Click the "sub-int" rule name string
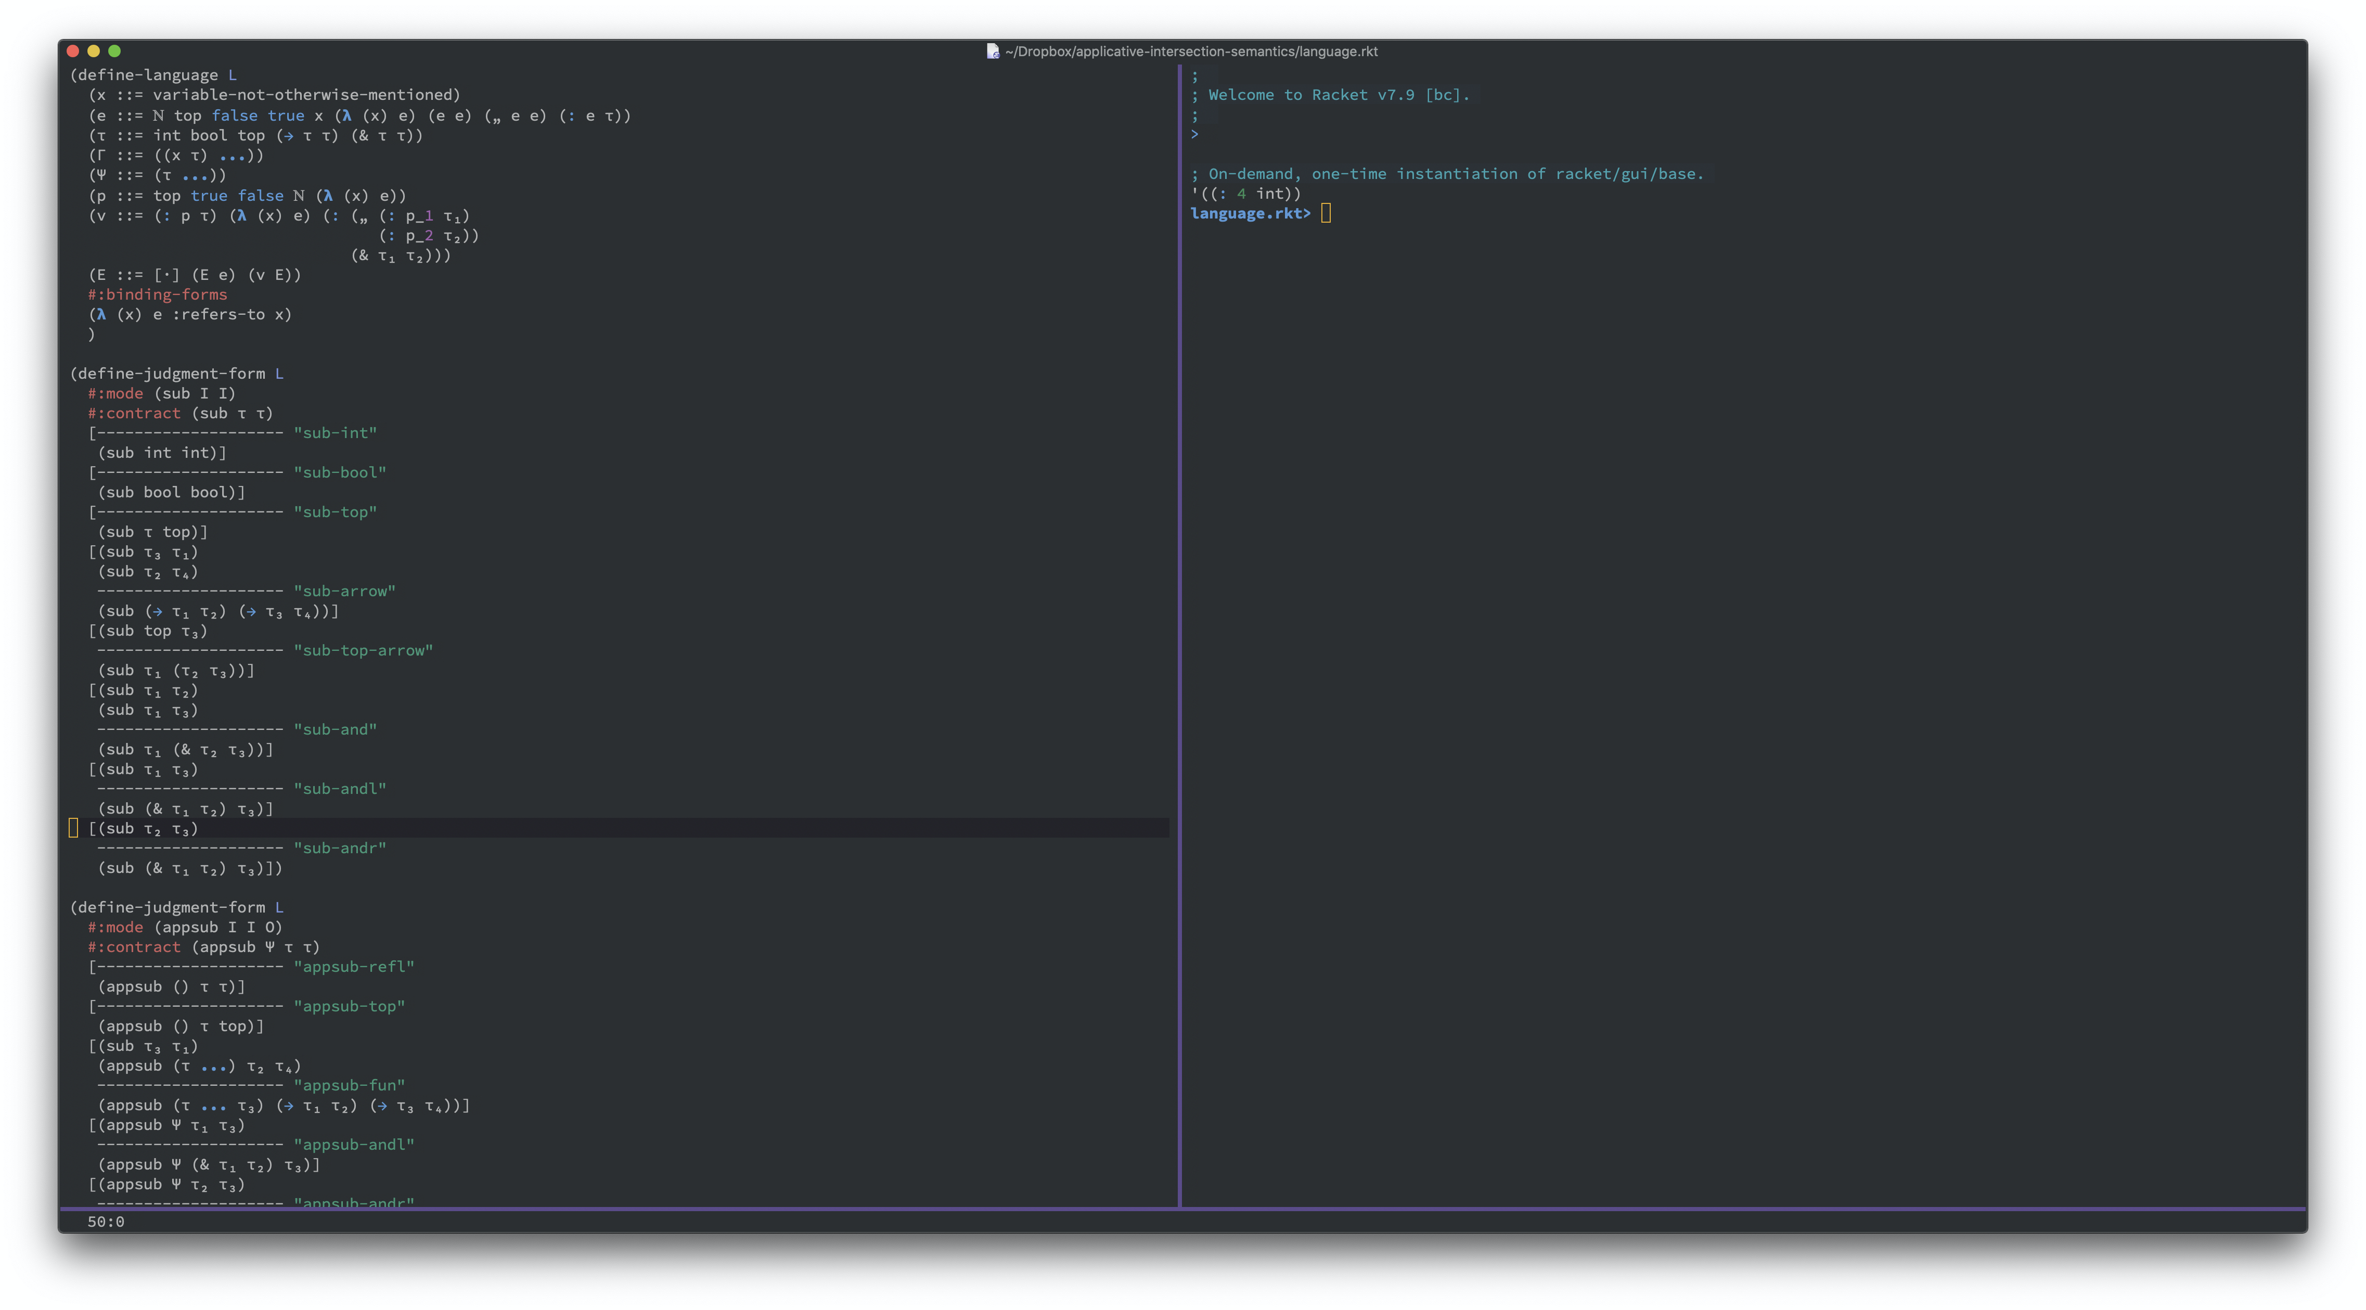The width and height of the screenshot is (2366, 1310). coord(335,433)
